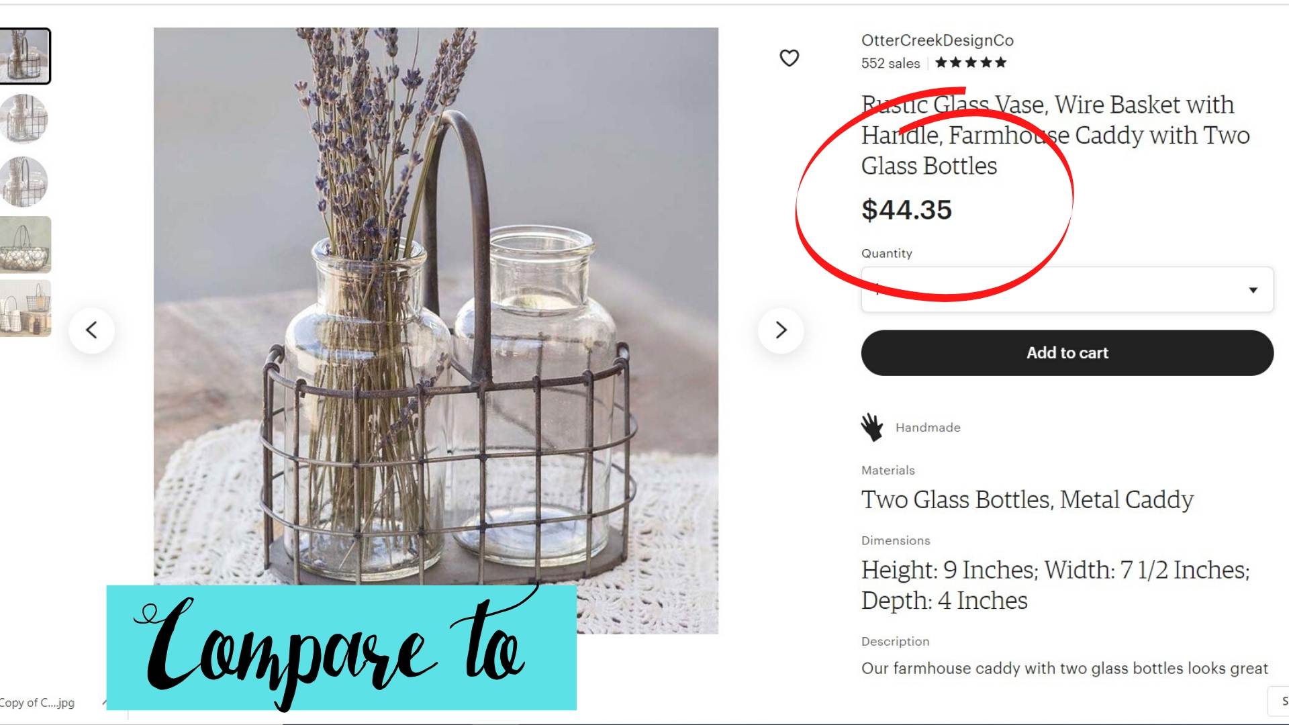Go to next product image arrow
This screenshot has width=1289, height=725.
pyautogui.click(x=781, y=330)
